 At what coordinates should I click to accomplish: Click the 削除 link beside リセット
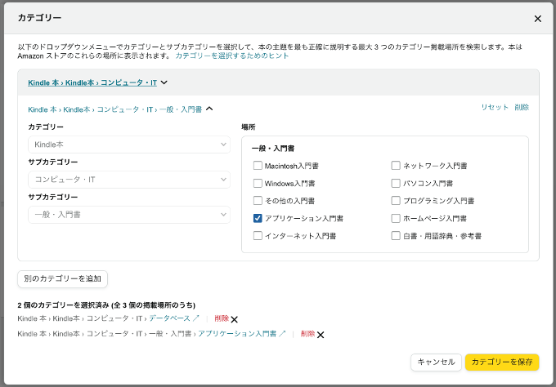click(522, 108)
